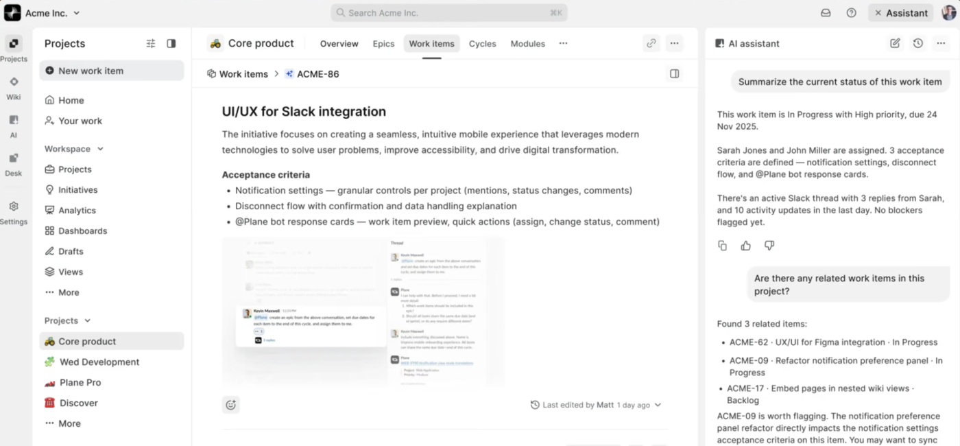Copy the AI assistant response

tap(722, 246)
